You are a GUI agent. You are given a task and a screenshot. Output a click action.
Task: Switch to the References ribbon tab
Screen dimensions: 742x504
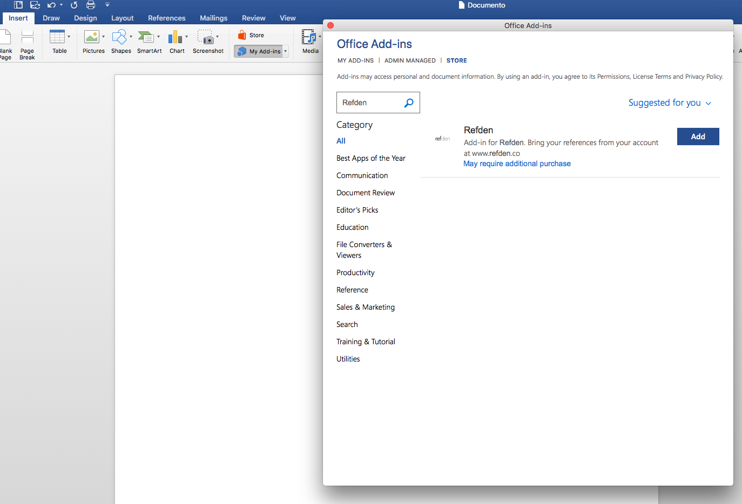167,18
